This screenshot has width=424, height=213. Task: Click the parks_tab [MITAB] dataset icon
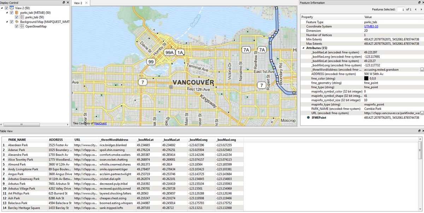(x=17, y=12)
